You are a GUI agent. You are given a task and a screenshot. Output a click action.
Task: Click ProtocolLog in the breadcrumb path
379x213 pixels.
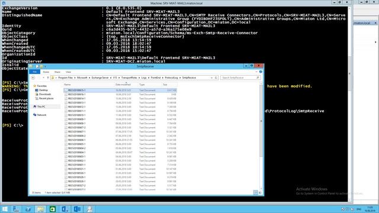click(x=171, y=78)
